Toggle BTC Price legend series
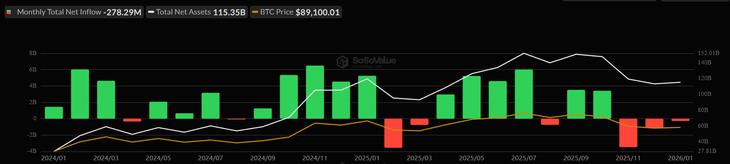The height and width of the screenshot is (164, 730). tap(296, 12)
